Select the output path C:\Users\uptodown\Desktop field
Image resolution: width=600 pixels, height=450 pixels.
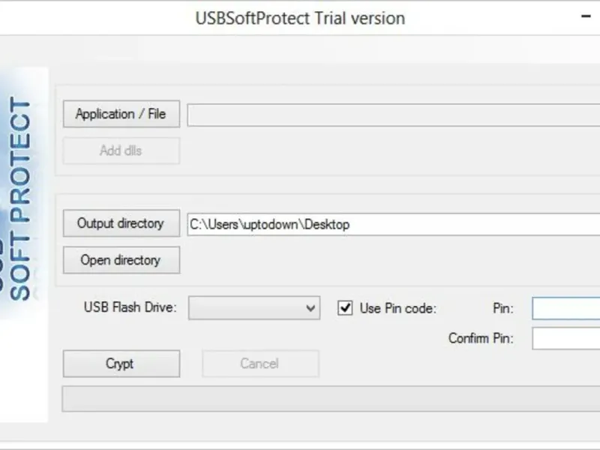coord(393,224)
